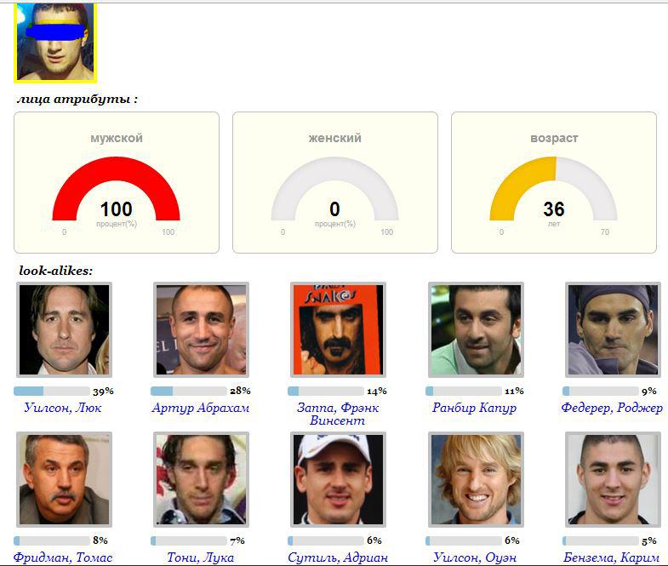The width and height of the screenshot is (668, 566).
Task: Select the look-alike thumbnail with 39% match
Action: coord(64,329)
